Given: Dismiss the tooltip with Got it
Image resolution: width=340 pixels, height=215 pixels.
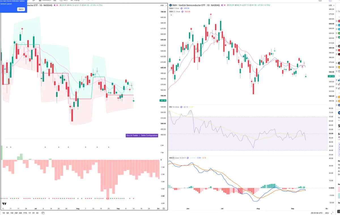Looking at the screenshot, I should tap(21, 9).
